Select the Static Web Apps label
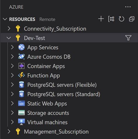 47,104
